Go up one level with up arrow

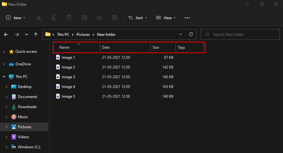pyautogui.click(x=36, y=35)
